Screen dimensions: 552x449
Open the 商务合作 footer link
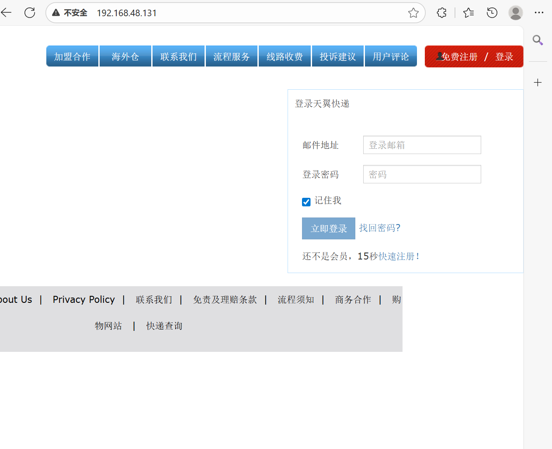(x=353, y=300)
